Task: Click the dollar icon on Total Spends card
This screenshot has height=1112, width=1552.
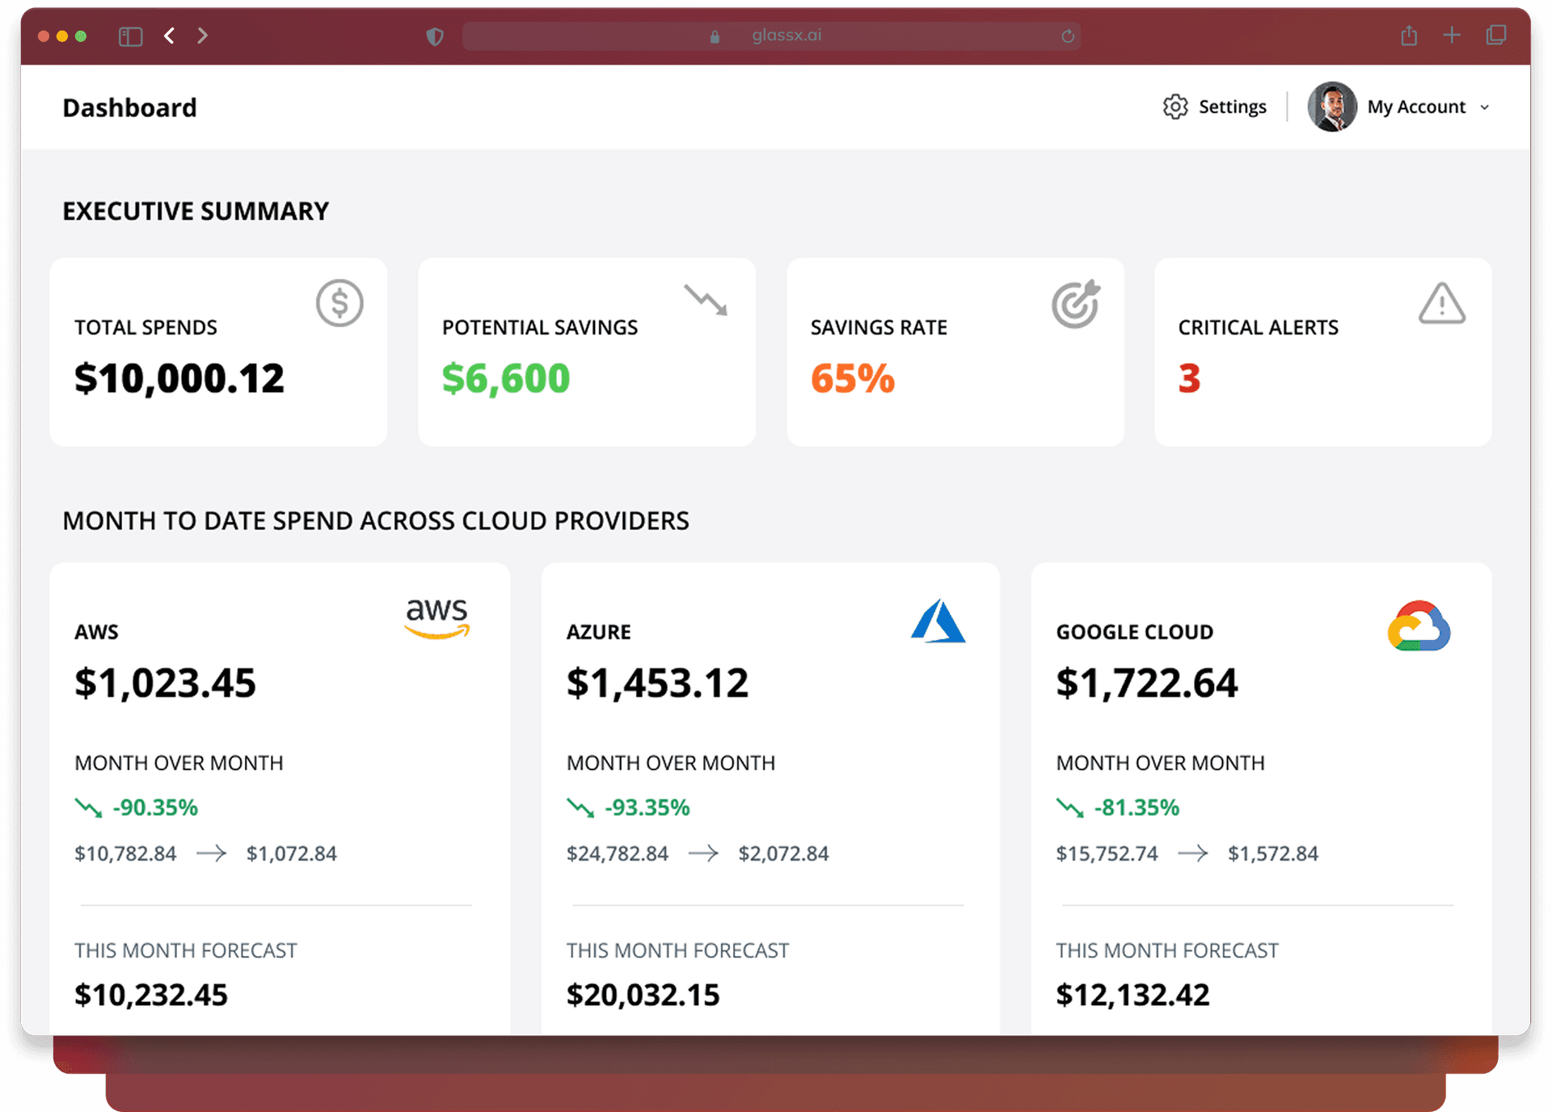Action: tap(339, 303)
